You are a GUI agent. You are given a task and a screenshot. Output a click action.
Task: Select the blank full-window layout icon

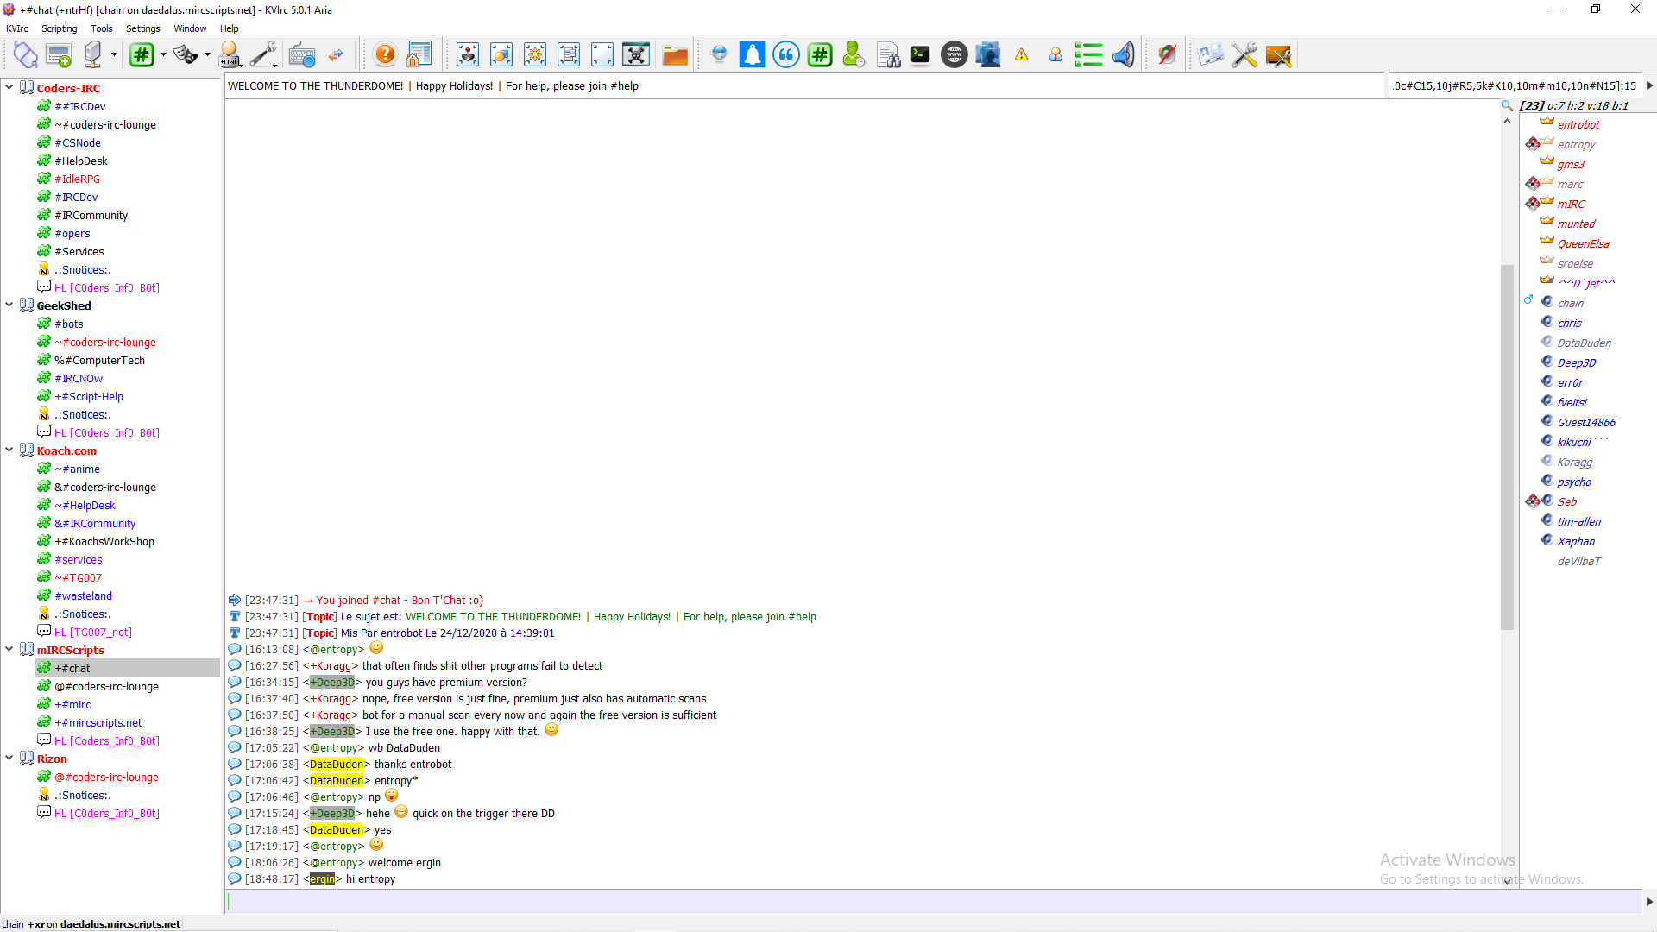[602, 55]
